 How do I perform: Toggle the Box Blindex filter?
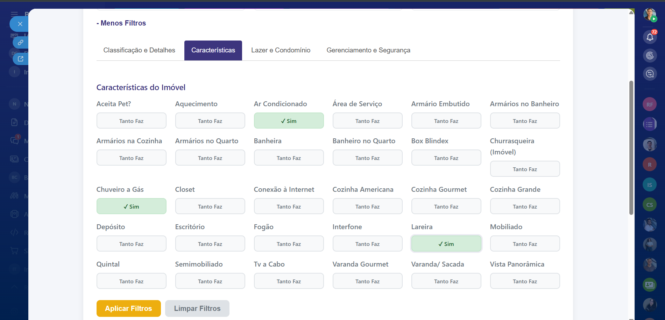click(x=446, y=158)
